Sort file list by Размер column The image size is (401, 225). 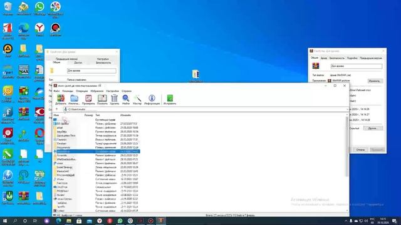coord(89,115)
